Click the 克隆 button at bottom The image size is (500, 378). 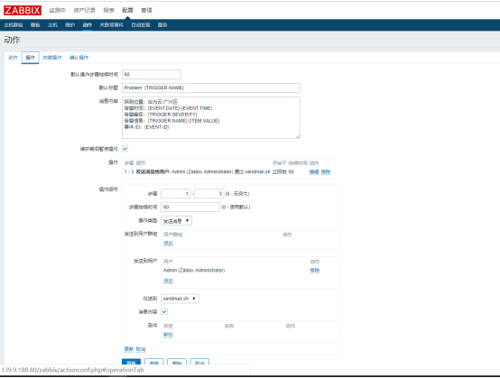(x=154, y=363)
